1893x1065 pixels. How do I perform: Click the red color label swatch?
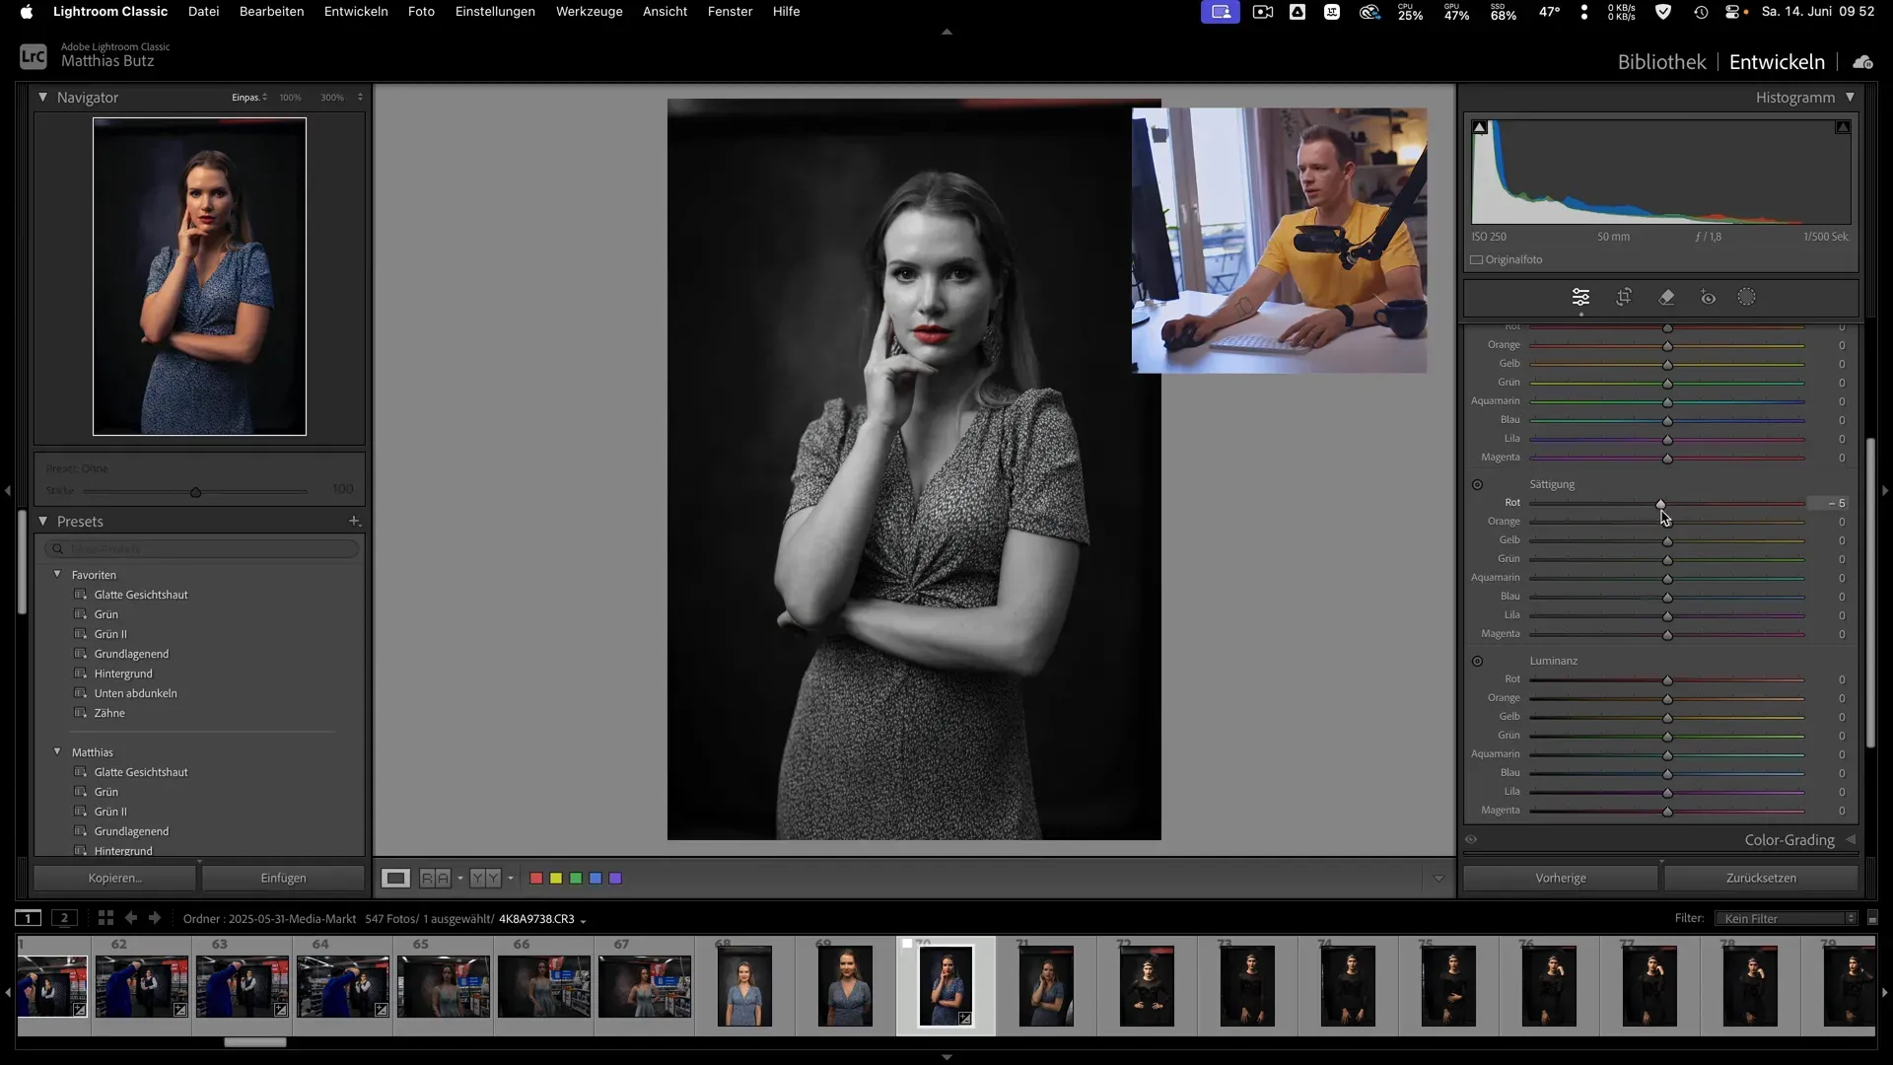click(x=536, y=878)
